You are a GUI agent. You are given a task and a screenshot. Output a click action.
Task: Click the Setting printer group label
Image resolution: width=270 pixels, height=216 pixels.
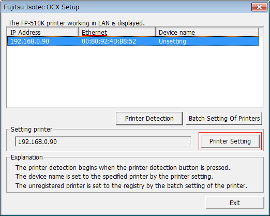pos(32,129)
